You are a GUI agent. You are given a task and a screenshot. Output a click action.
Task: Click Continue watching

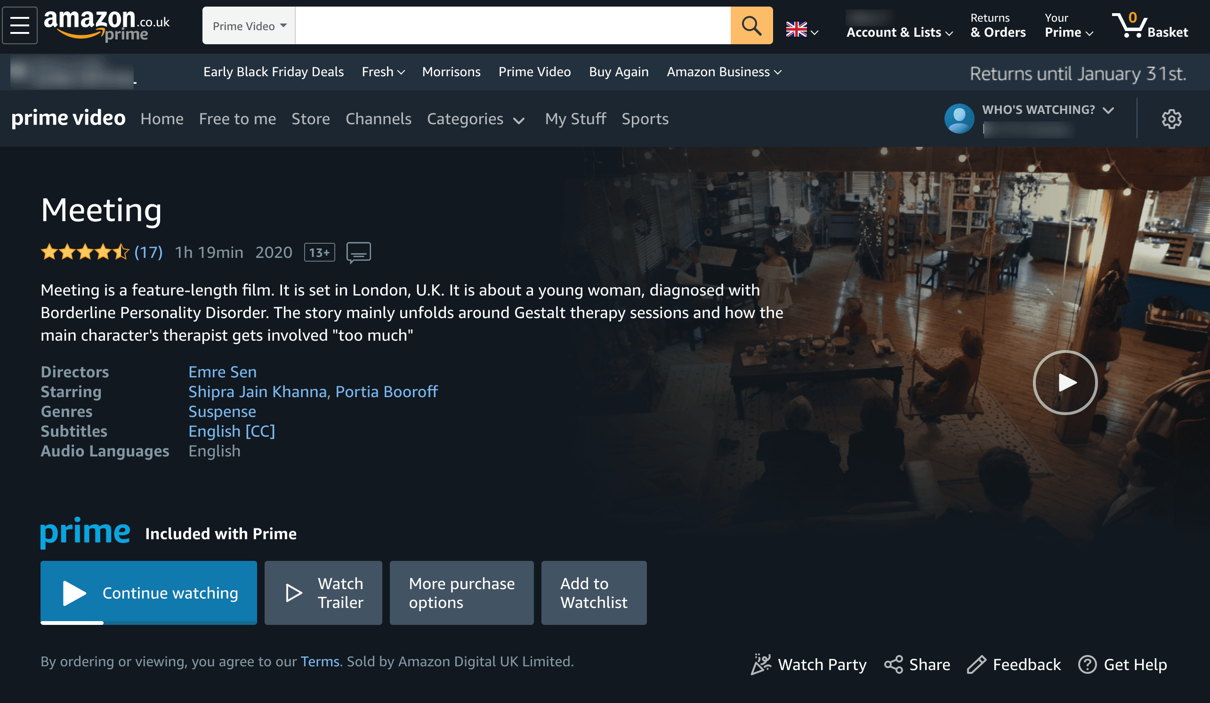pos(149,592)
